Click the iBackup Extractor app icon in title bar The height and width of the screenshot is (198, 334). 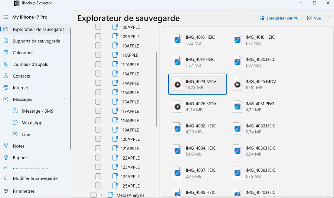[17, 3]
